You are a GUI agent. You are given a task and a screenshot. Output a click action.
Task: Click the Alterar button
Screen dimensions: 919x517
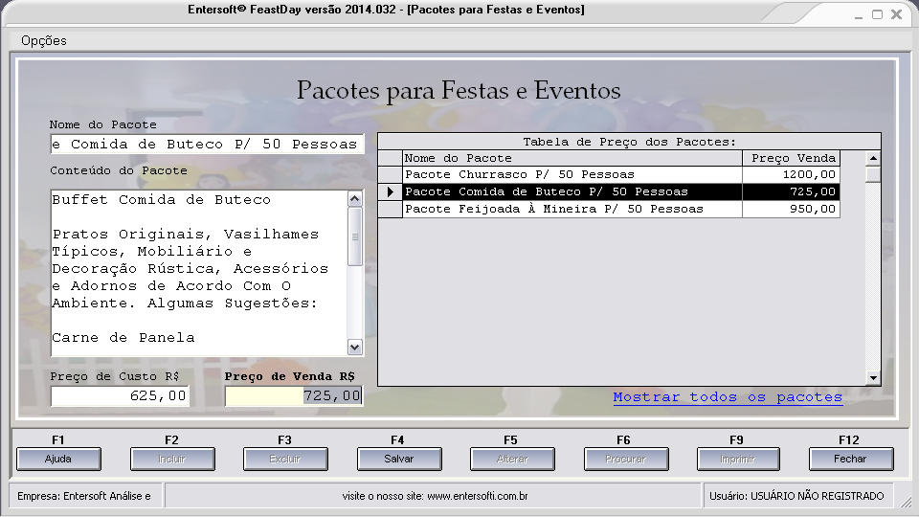pos(512,459)
